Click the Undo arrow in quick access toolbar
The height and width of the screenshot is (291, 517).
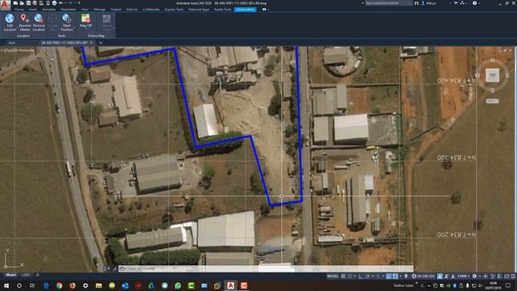click(x=61, y=3)
